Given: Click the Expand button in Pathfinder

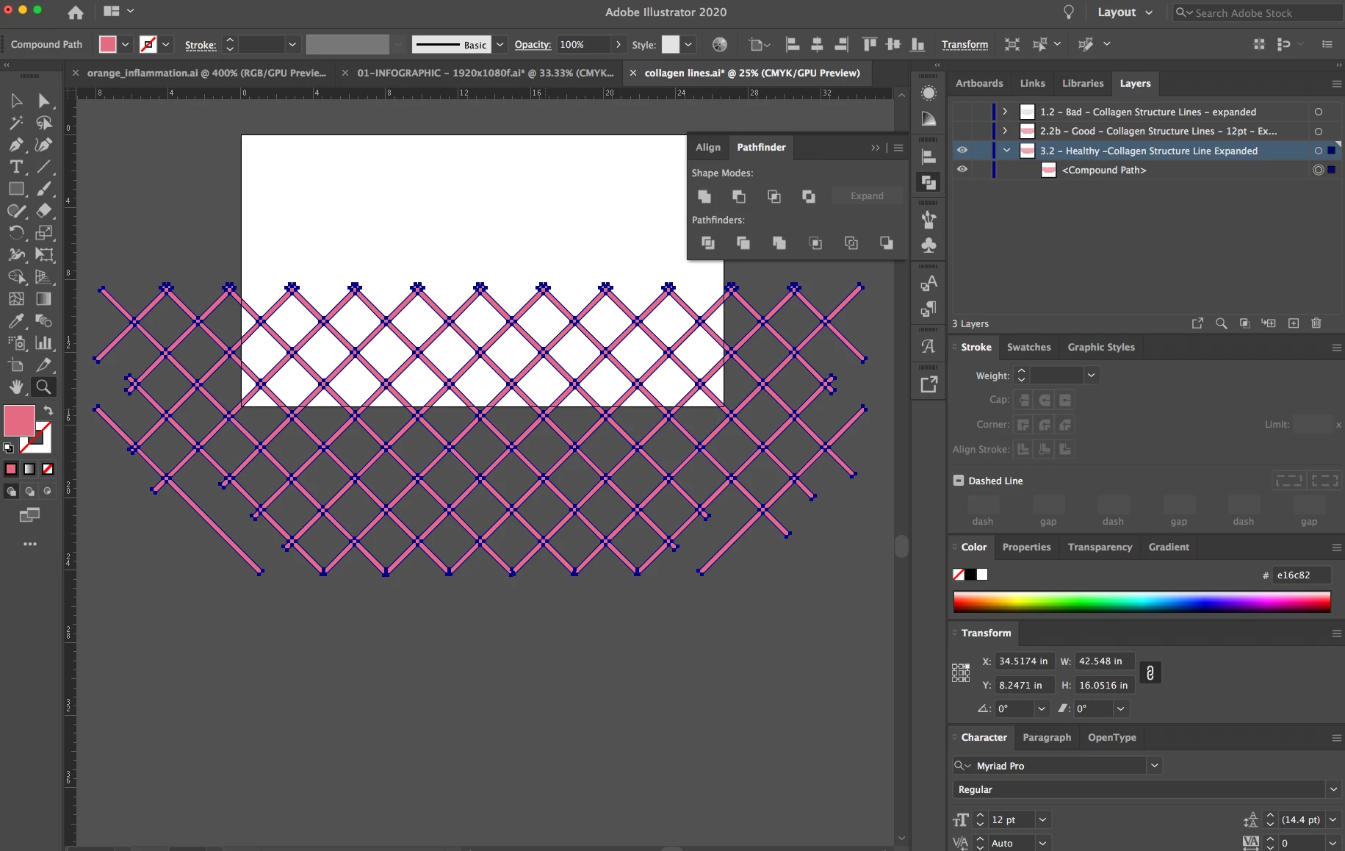Looking at the screenshot, I should point(867,196).
